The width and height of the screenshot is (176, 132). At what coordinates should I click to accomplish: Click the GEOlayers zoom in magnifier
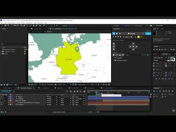pyautogui.click(x=114, y=44)
